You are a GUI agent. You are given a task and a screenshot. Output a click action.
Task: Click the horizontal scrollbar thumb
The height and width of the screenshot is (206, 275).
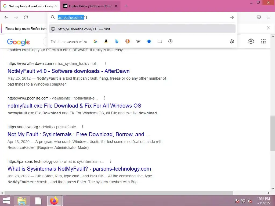click(119, 193)
